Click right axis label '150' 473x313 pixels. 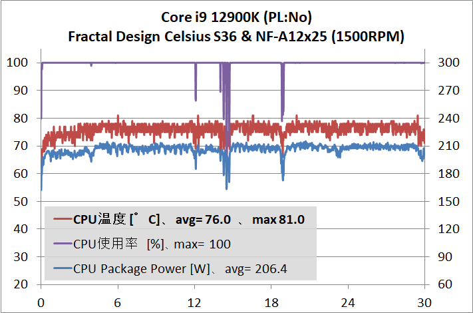click(449, 201)
